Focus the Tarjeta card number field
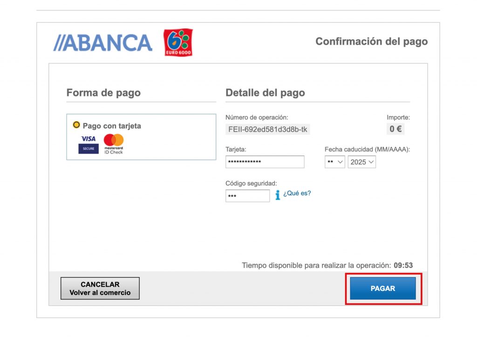The height and width of the screenshot is (337, 477). tap(265, 162)
